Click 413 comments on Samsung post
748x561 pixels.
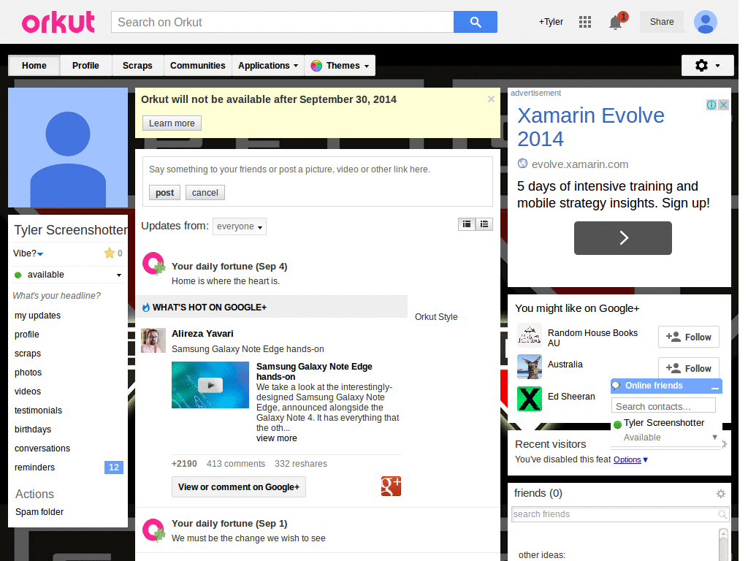coord(236,464)
